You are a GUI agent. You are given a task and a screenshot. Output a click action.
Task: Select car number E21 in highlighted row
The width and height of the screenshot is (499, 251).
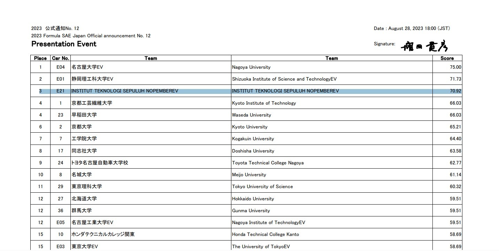(x=61, y=91)
